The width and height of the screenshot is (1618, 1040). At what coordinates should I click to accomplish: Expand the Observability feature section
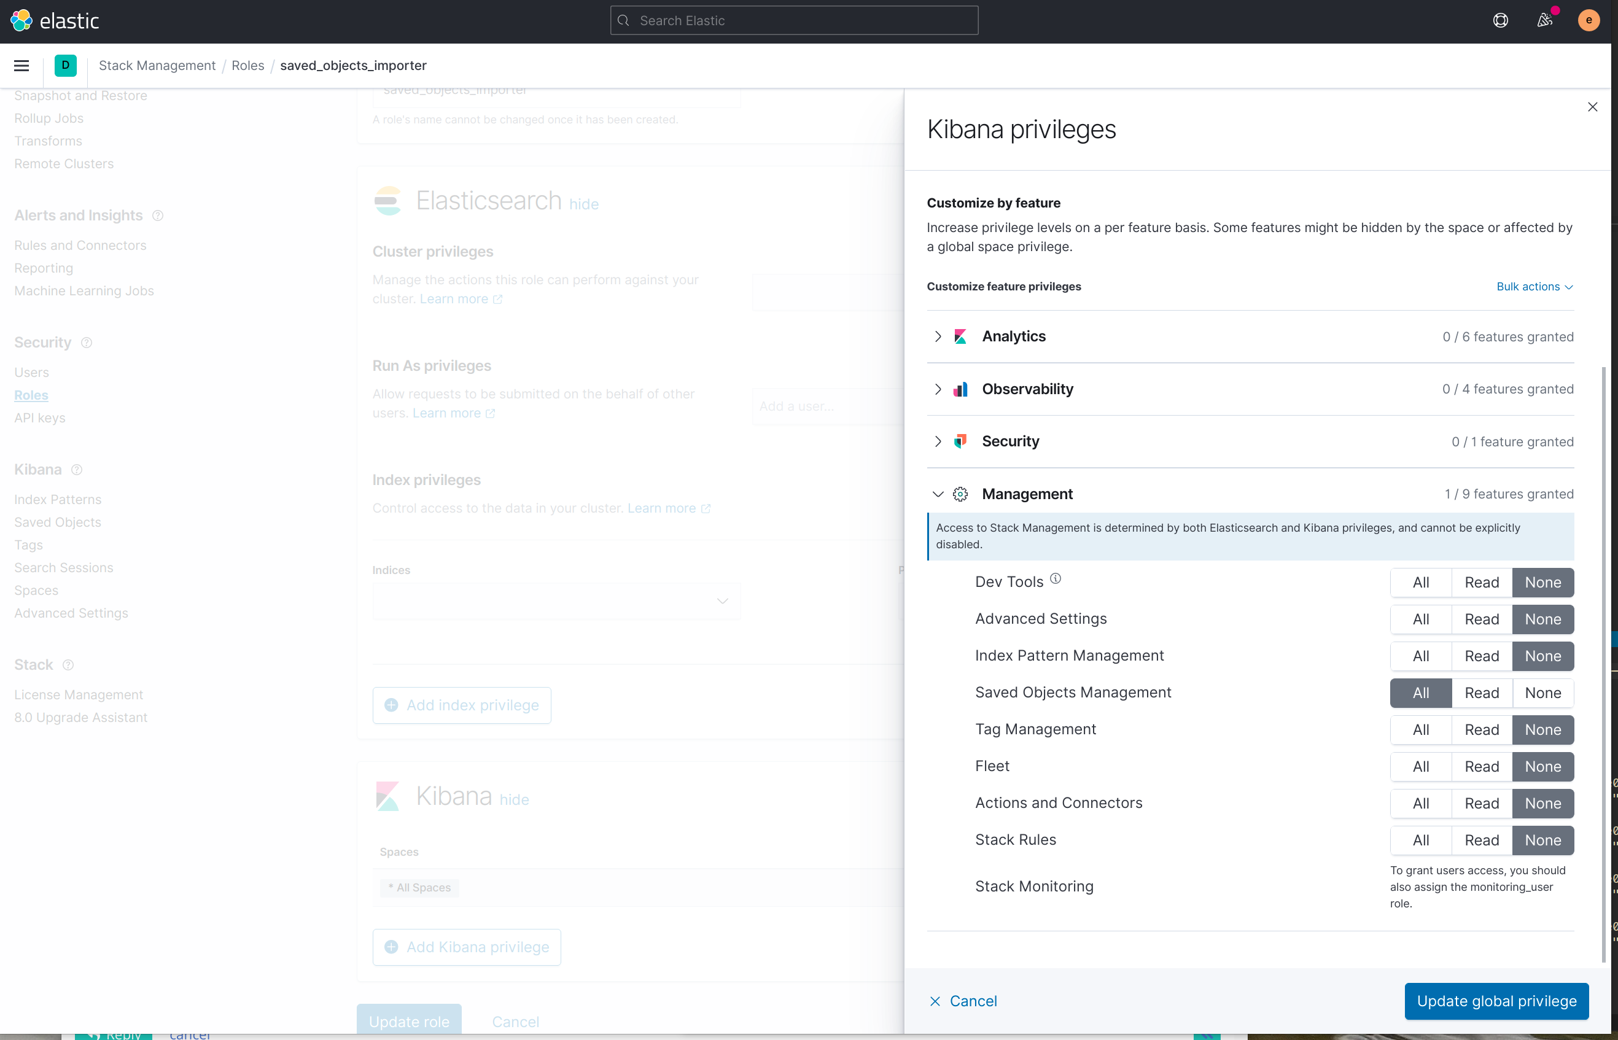tap(938, 389)
